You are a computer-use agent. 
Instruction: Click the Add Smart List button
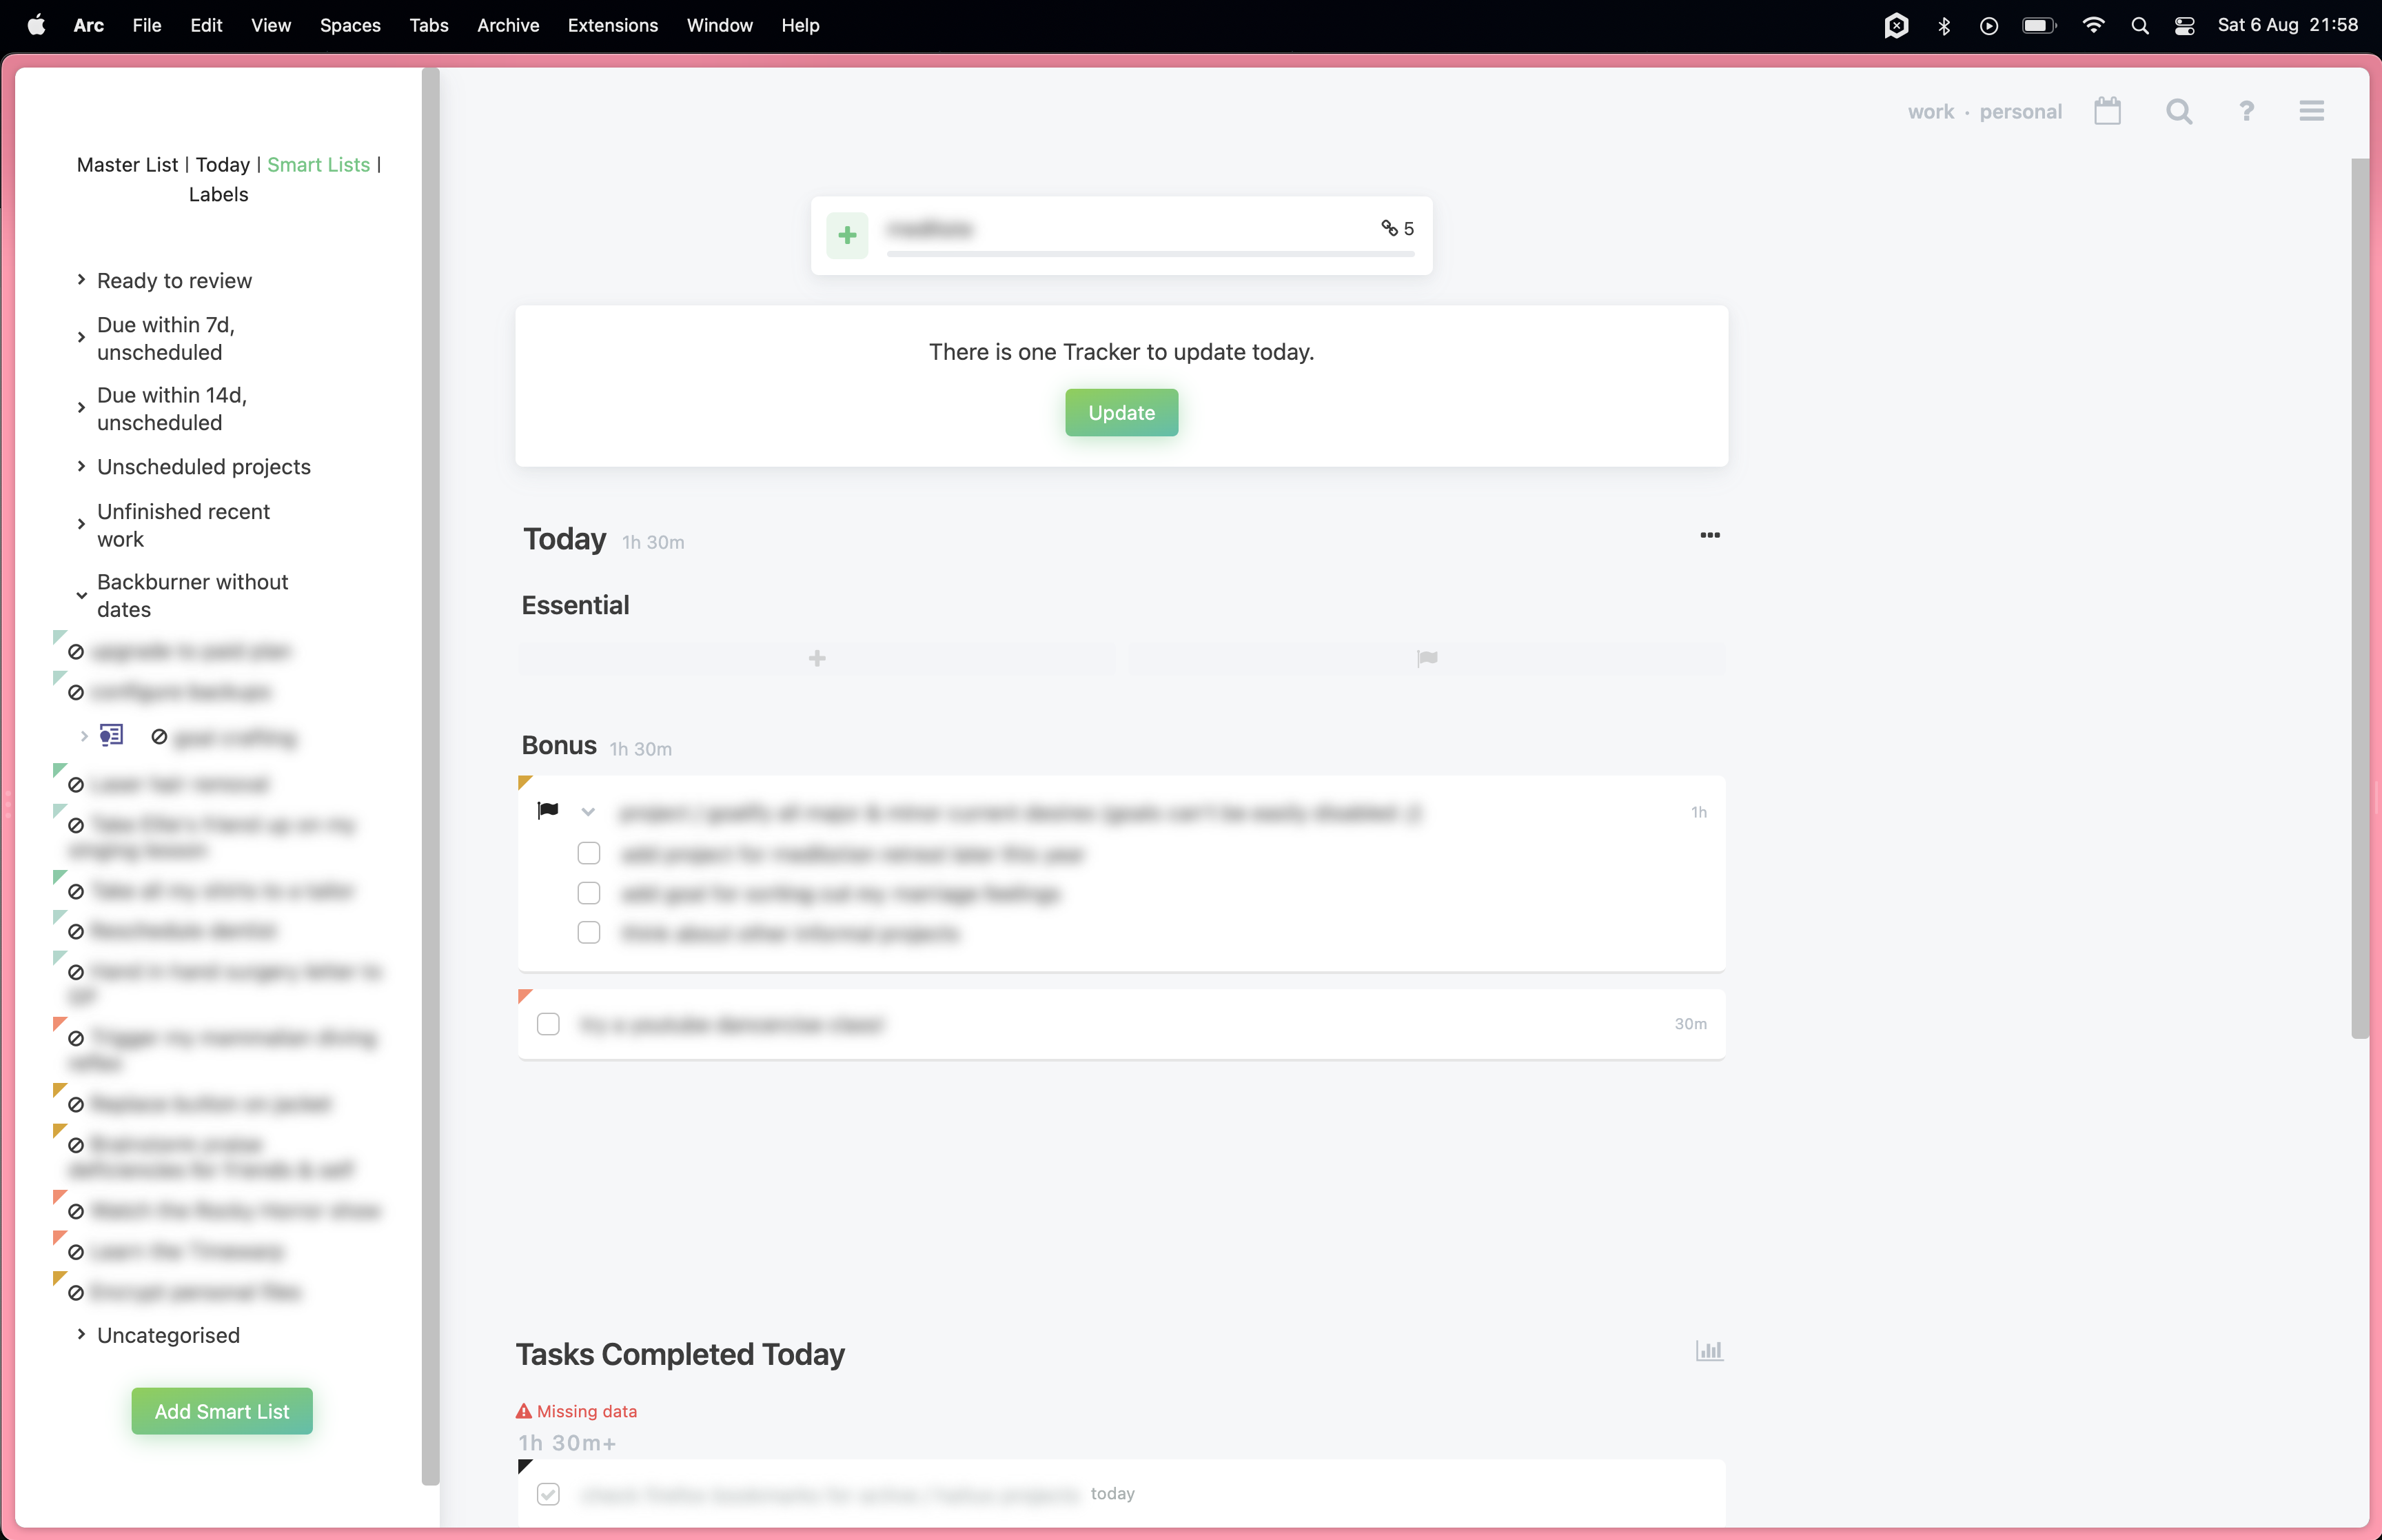pyautogui.click(x=222, y=1411)
